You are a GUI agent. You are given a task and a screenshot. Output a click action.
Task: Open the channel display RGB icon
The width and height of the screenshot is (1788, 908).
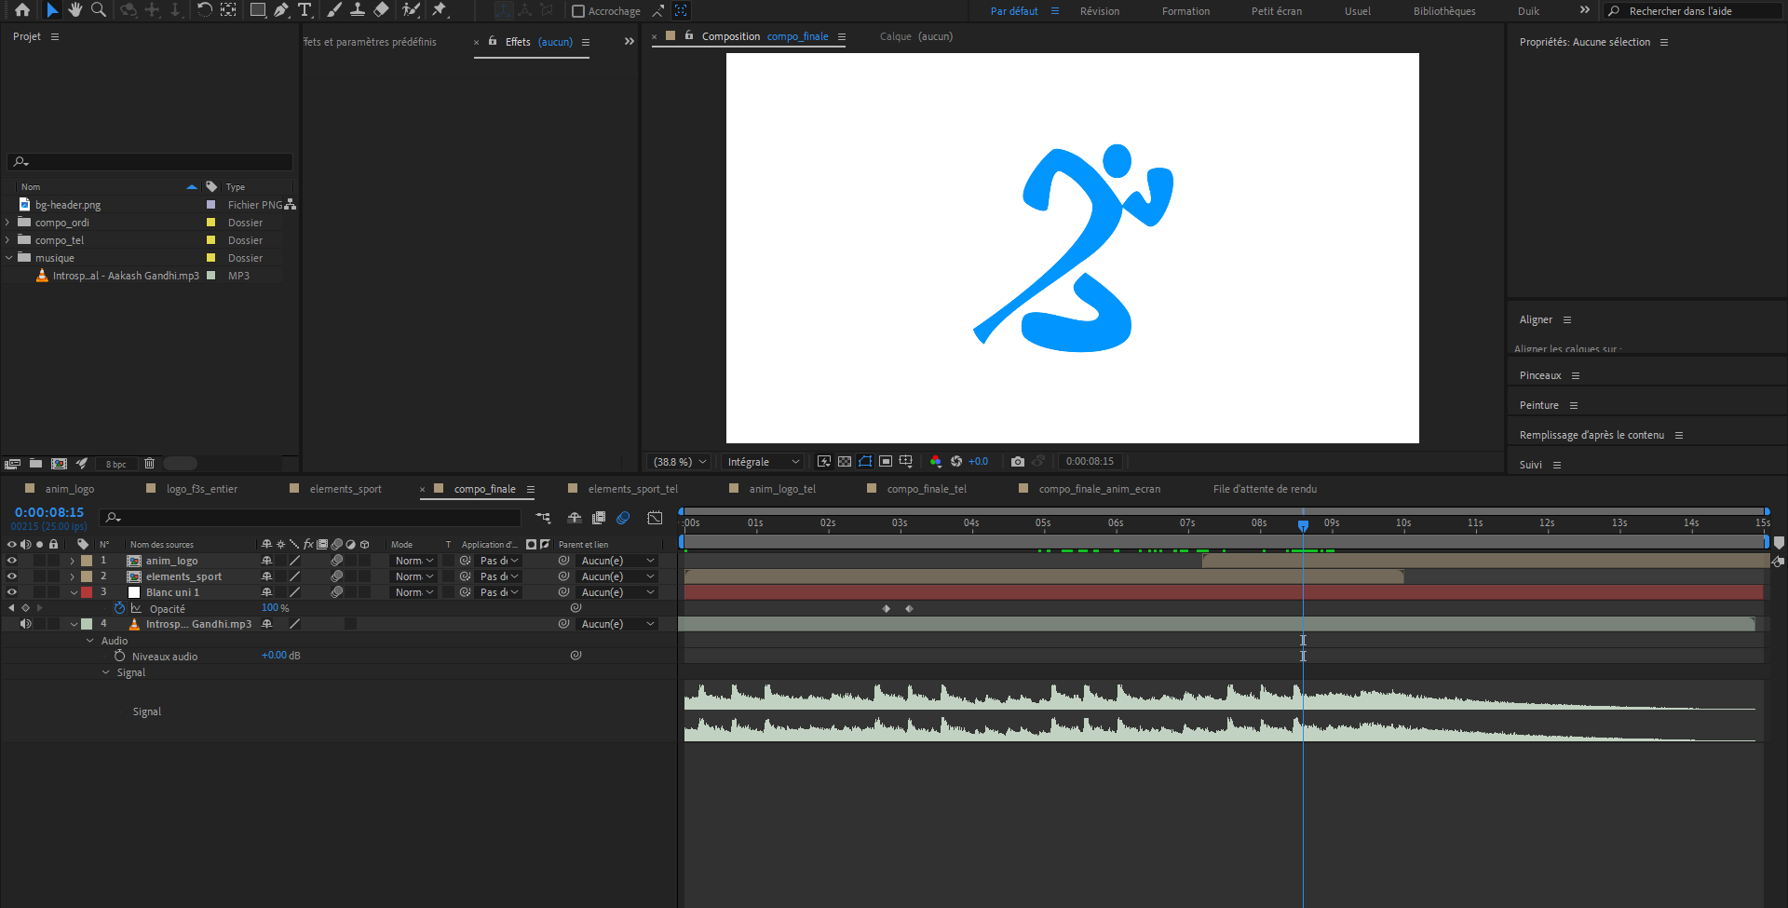[936, 461]
